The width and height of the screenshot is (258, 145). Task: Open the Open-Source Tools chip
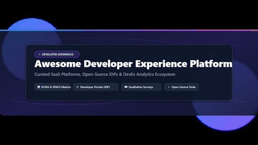point(182,87)
